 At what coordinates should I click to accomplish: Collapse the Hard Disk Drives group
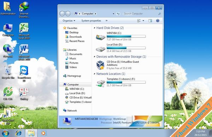pos(94,28)
